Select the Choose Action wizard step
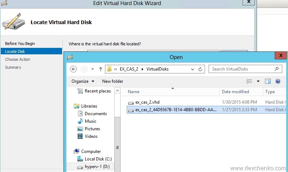 (18, 59)
